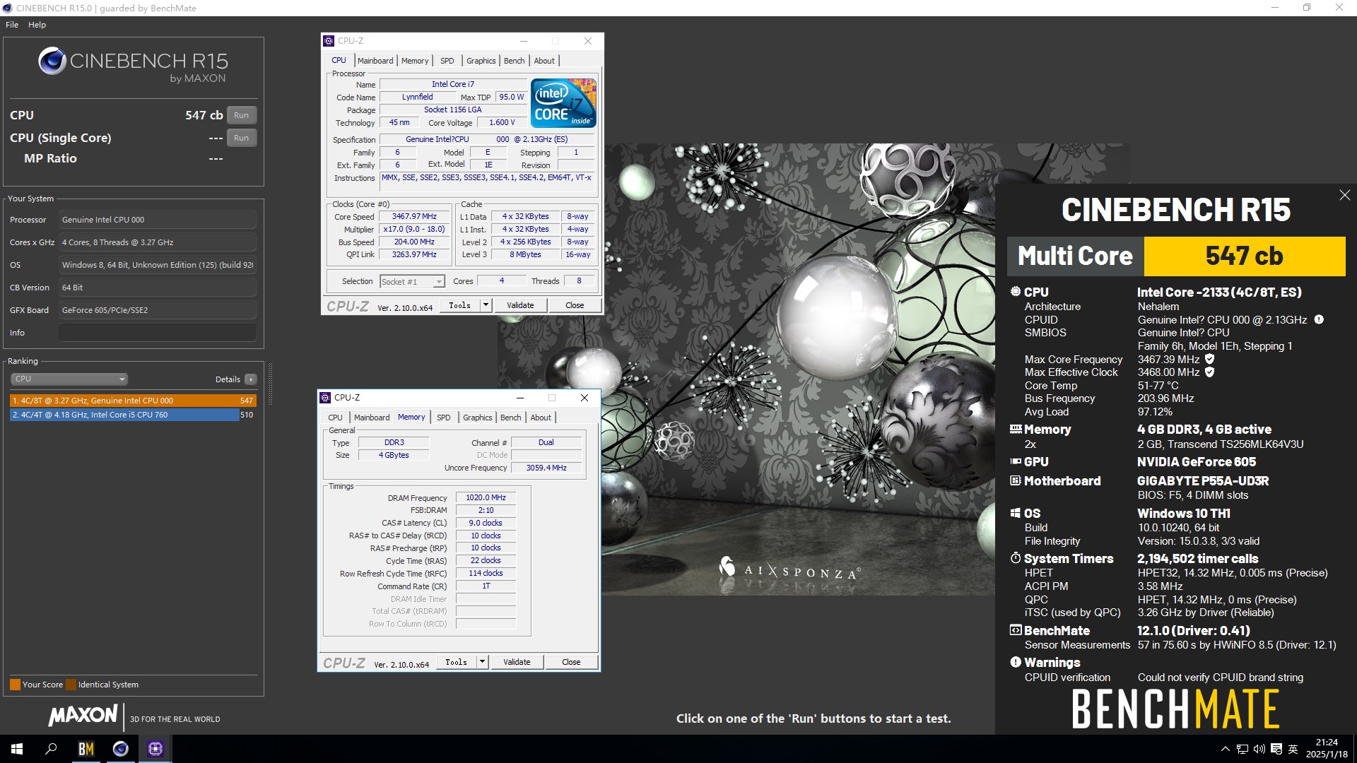Click Tools button in upper CPU-Z window

click(459, 305)
